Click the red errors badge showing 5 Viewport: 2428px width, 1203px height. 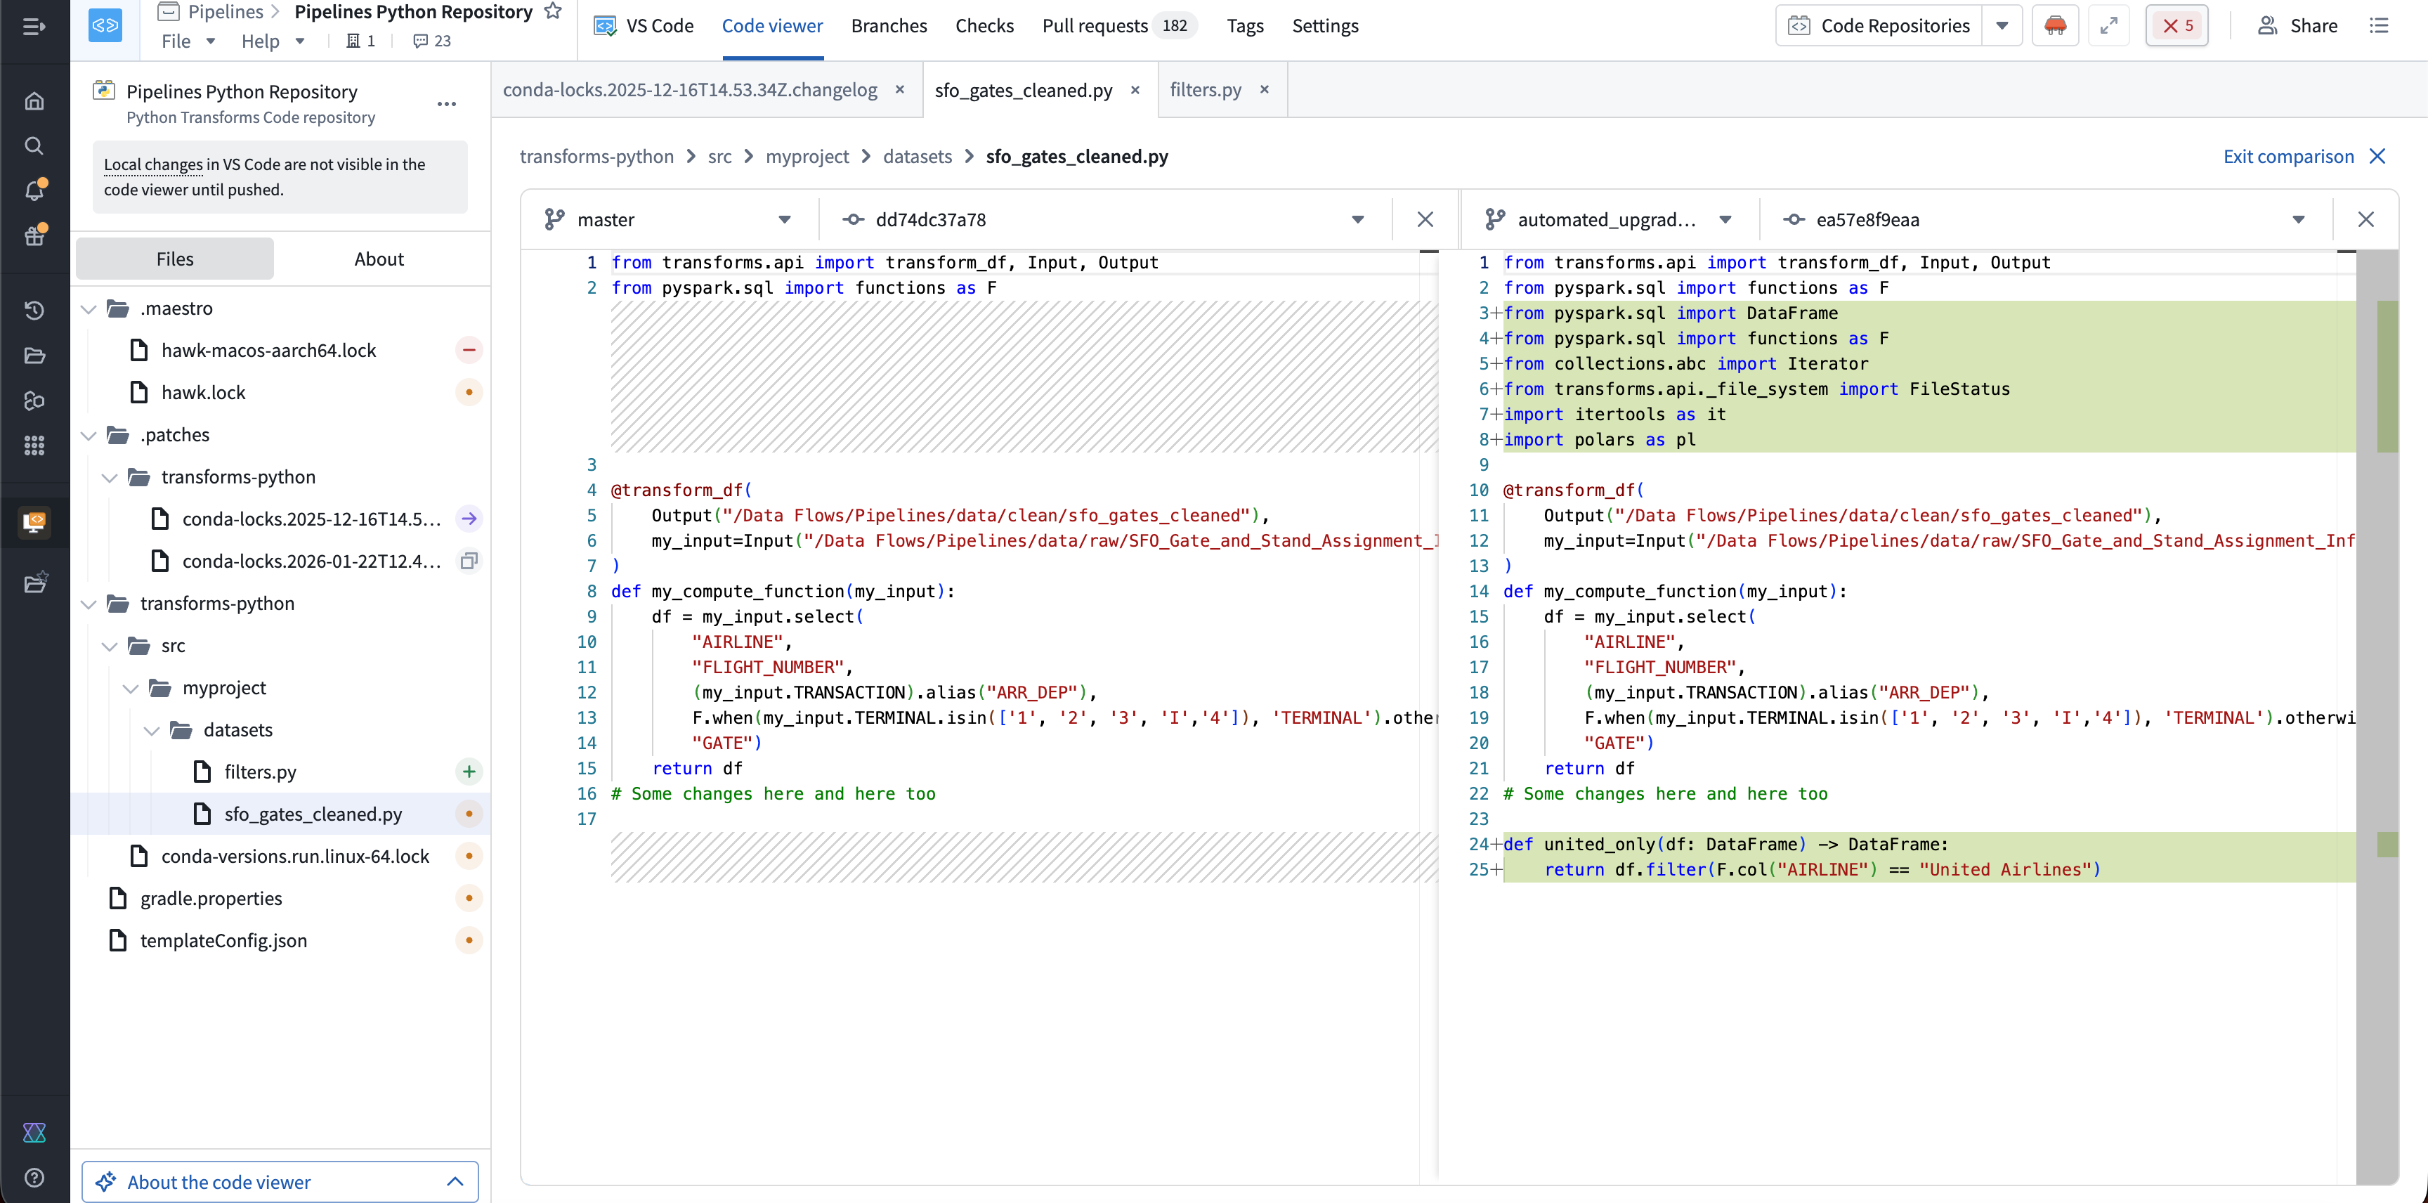[x=2176, y=25]
